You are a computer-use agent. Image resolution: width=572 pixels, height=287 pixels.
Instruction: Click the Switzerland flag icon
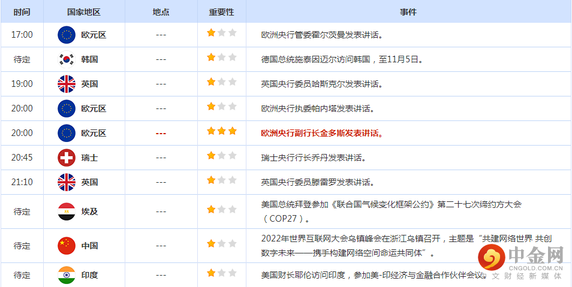67,158
